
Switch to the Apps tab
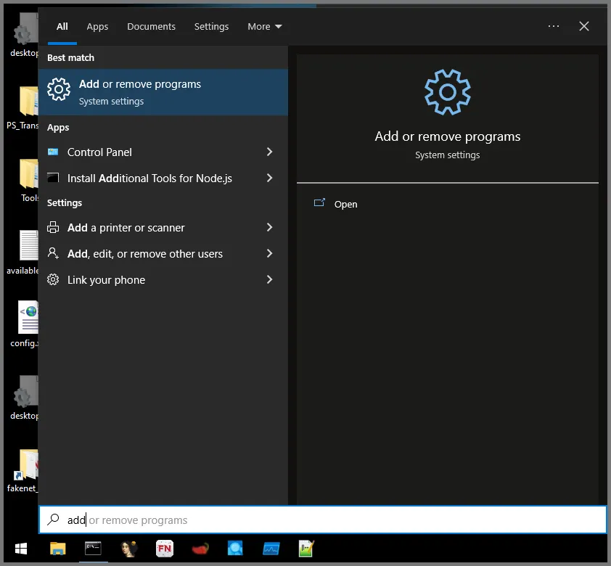97,27
